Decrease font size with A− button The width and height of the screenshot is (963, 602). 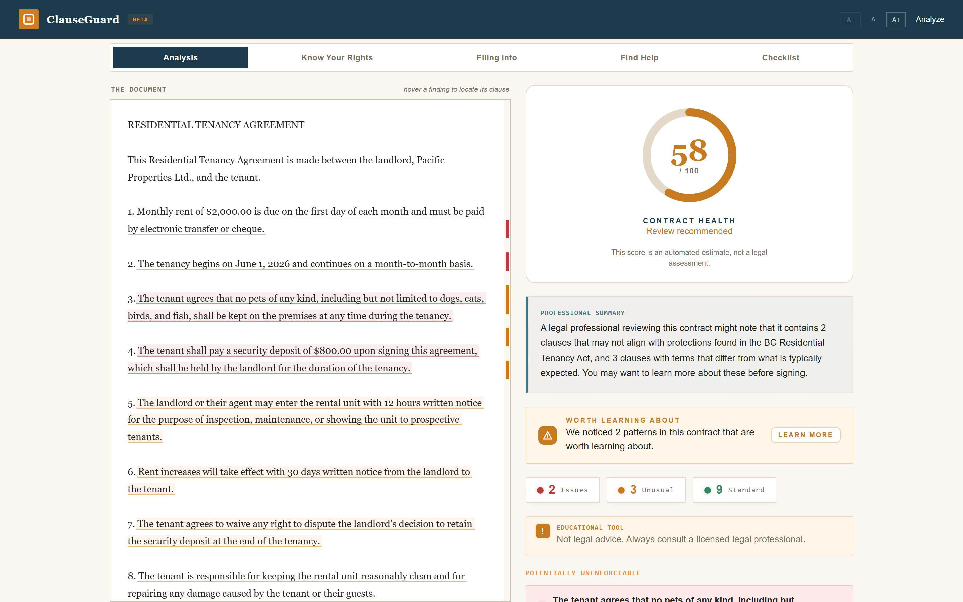coord(850,19)
